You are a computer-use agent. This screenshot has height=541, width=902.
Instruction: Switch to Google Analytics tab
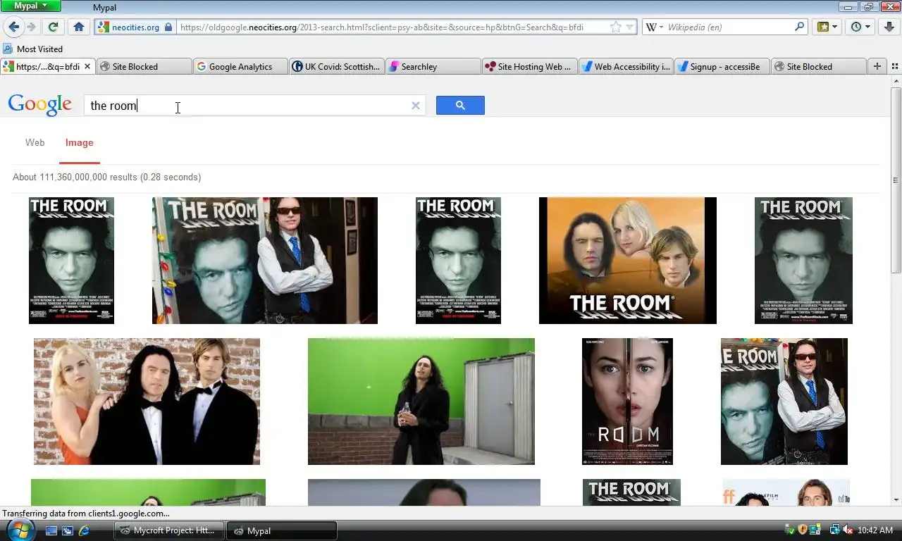click(240, 66)
